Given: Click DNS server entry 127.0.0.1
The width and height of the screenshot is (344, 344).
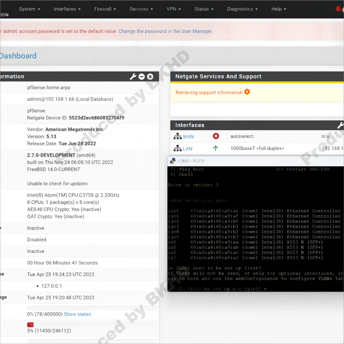Looking at the screenshot, I should pyautogui.click(x=52, y=286).
